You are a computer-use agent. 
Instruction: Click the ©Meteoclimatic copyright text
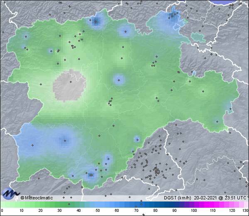(37, 198)
